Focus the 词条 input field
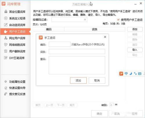Image resolution: width=145 pixels, height=118 pixels. point(77,51)
